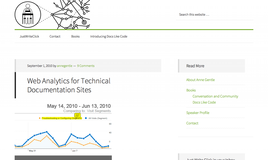
Task: Select Docs Like Code in sidebar
Action: click(x=204, y=102)
